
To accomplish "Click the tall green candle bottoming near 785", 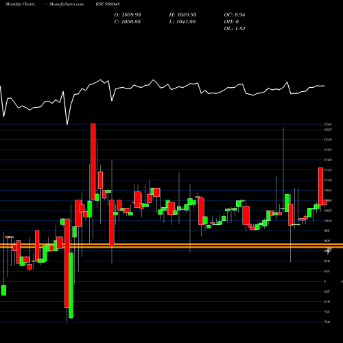I will (x=71, y=285).
